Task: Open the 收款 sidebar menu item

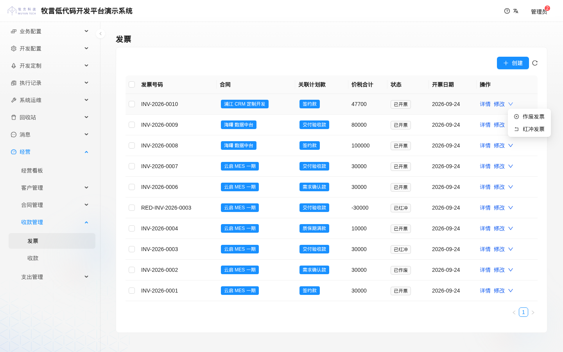Action: (x=52, y=258)
